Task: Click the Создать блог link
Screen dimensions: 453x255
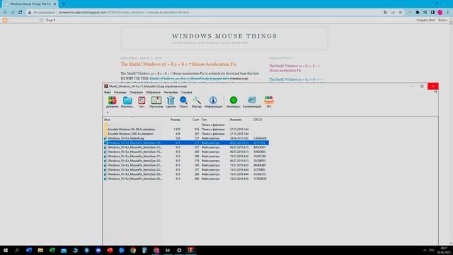Action: click(x=425, y=21)
